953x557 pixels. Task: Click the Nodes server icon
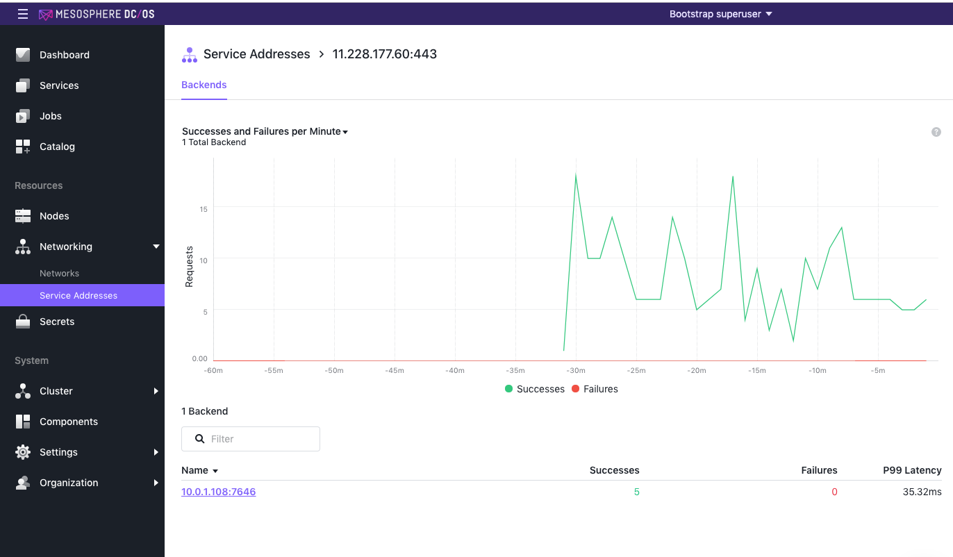pyautogui.click(x=23, y=216)
